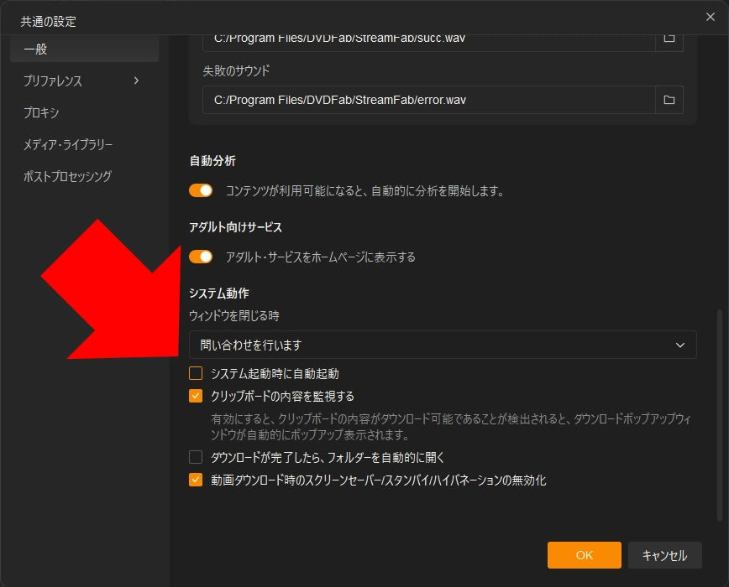Click the dropdown arrow showing 問い合わせを行います
Viewport: 729px width, 587px height.
[x=680, y=345]
